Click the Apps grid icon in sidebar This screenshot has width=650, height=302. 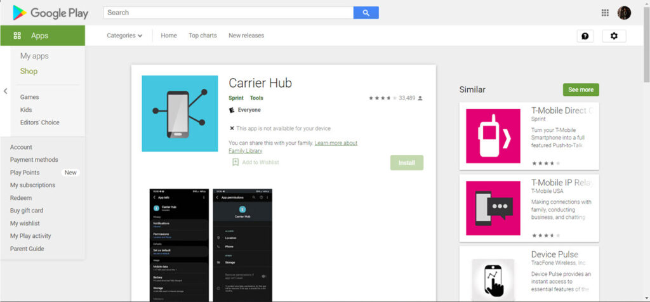17,36
